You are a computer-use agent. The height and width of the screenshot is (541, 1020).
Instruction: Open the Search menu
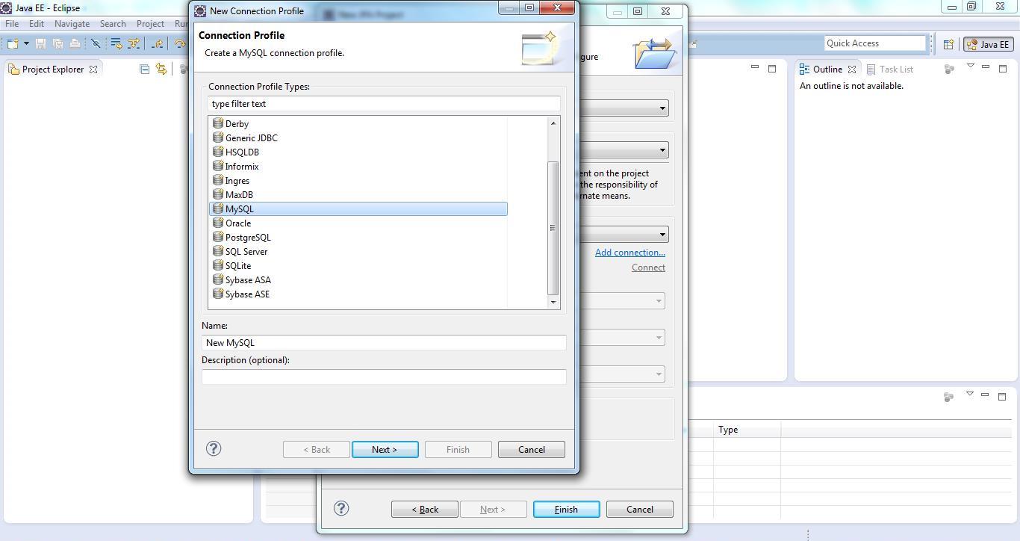113,23
